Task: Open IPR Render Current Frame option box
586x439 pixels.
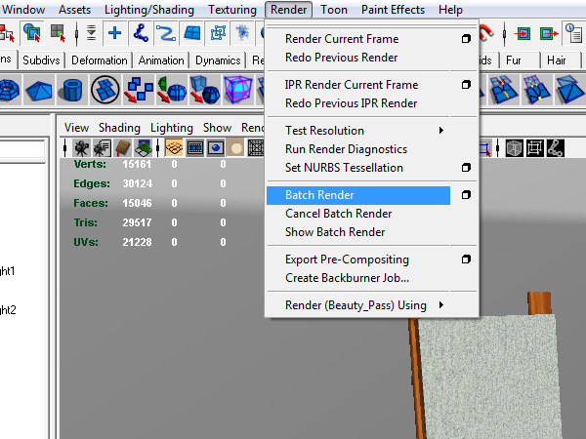Action: [x=466, y=85]
